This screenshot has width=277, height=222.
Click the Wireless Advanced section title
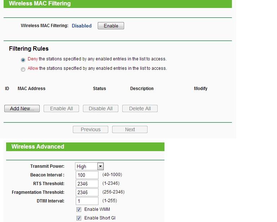pos(38,146)
